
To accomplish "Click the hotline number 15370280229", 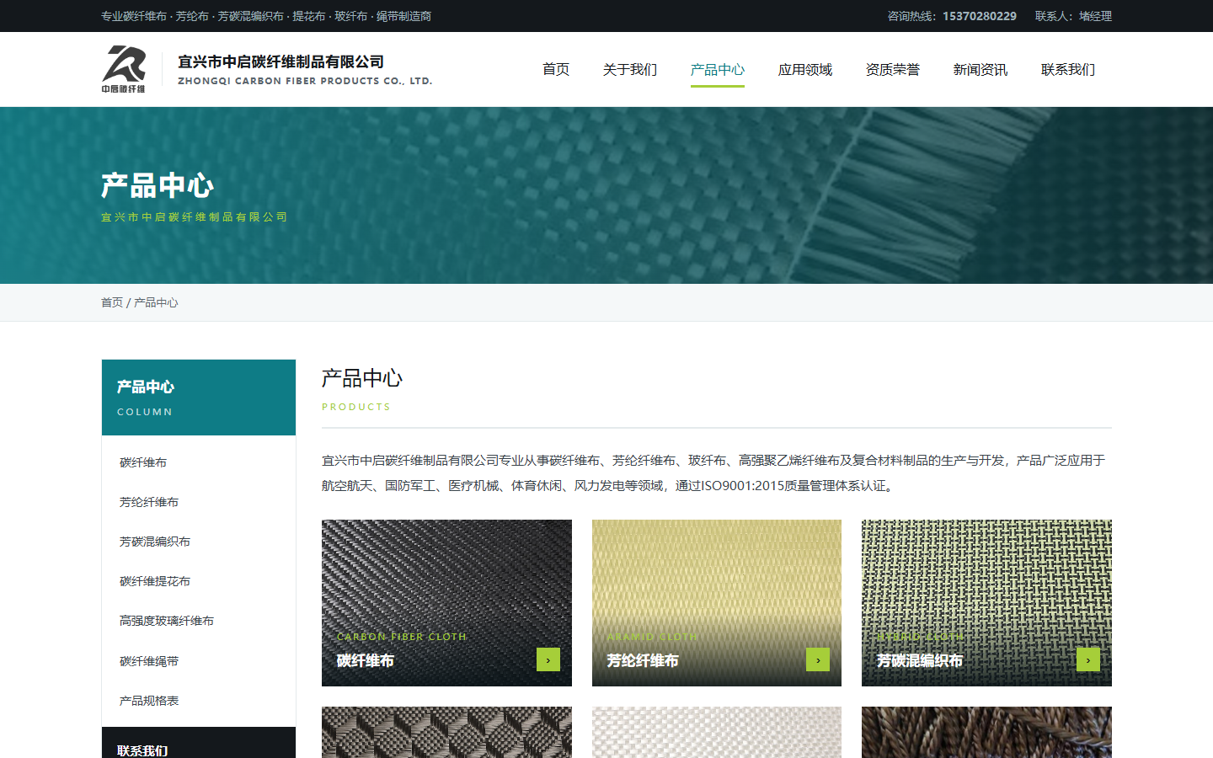I will 980,16.
